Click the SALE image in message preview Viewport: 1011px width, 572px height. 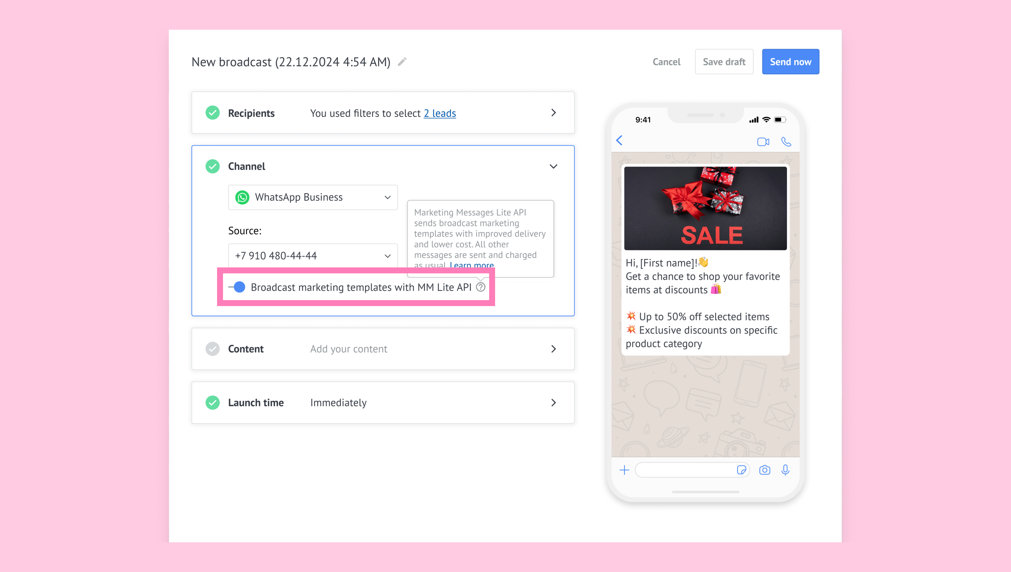click(x=705, y=208)
